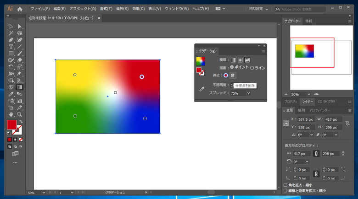358x199 pixels.
Task: Toggle constrain width and height proportions
Action: pos(347,123)
